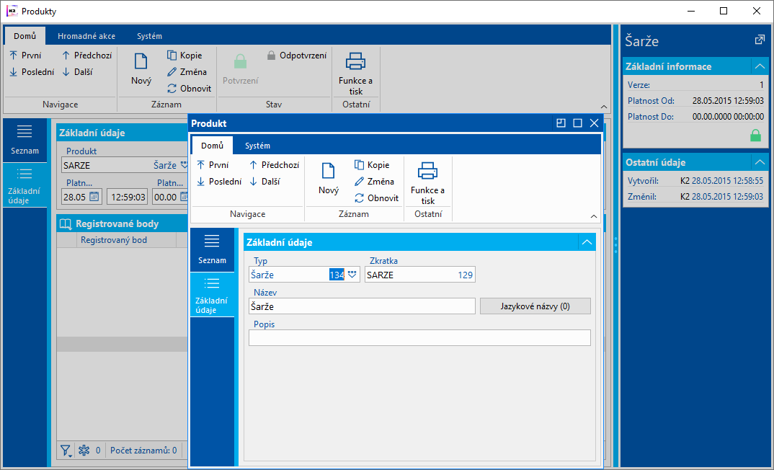Click green lock icon in Základní informace
Screen dimensions: 774x470
755,136
